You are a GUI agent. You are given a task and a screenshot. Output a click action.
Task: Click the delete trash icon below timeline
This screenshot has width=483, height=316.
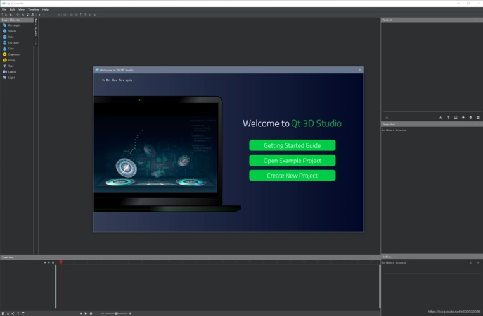click(x=8, y=313)
